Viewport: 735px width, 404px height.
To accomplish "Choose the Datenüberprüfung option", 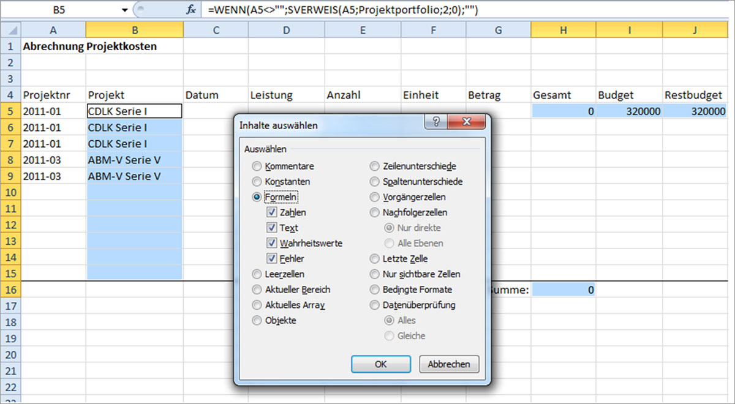I will [374, 305].
